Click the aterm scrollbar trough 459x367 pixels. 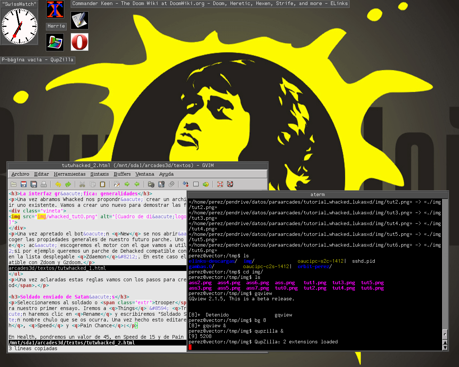tap(445, 263)
